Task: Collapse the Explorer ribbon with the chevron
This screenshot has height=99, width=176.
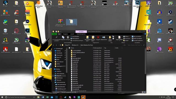Action: [143, 34]
